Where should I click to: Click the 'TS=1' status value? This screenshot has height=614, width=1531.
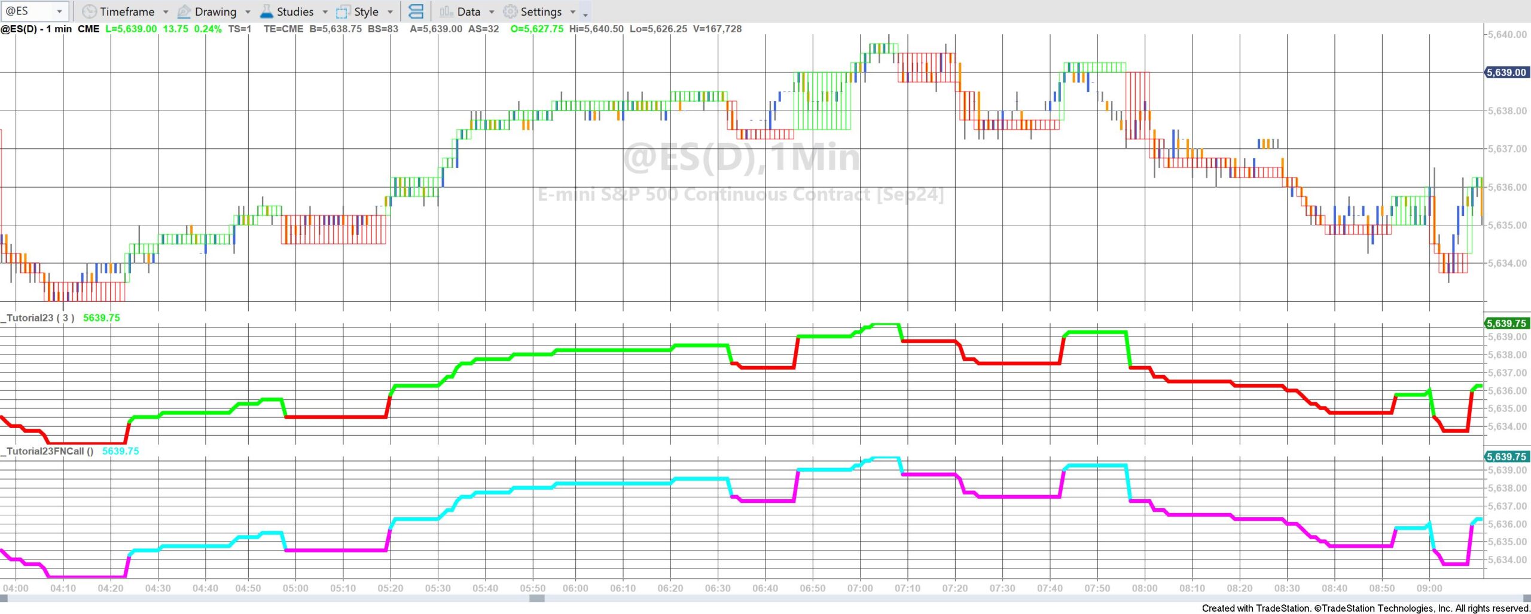(x=240, y=29)
